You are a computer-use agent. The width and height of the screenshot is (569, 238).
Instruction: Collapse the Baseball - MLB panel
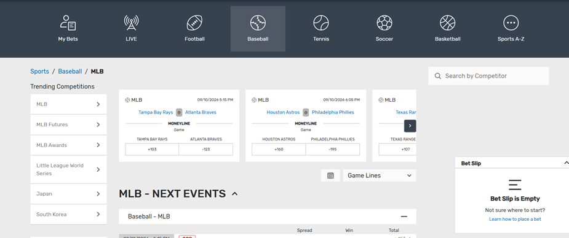(404, 217)
